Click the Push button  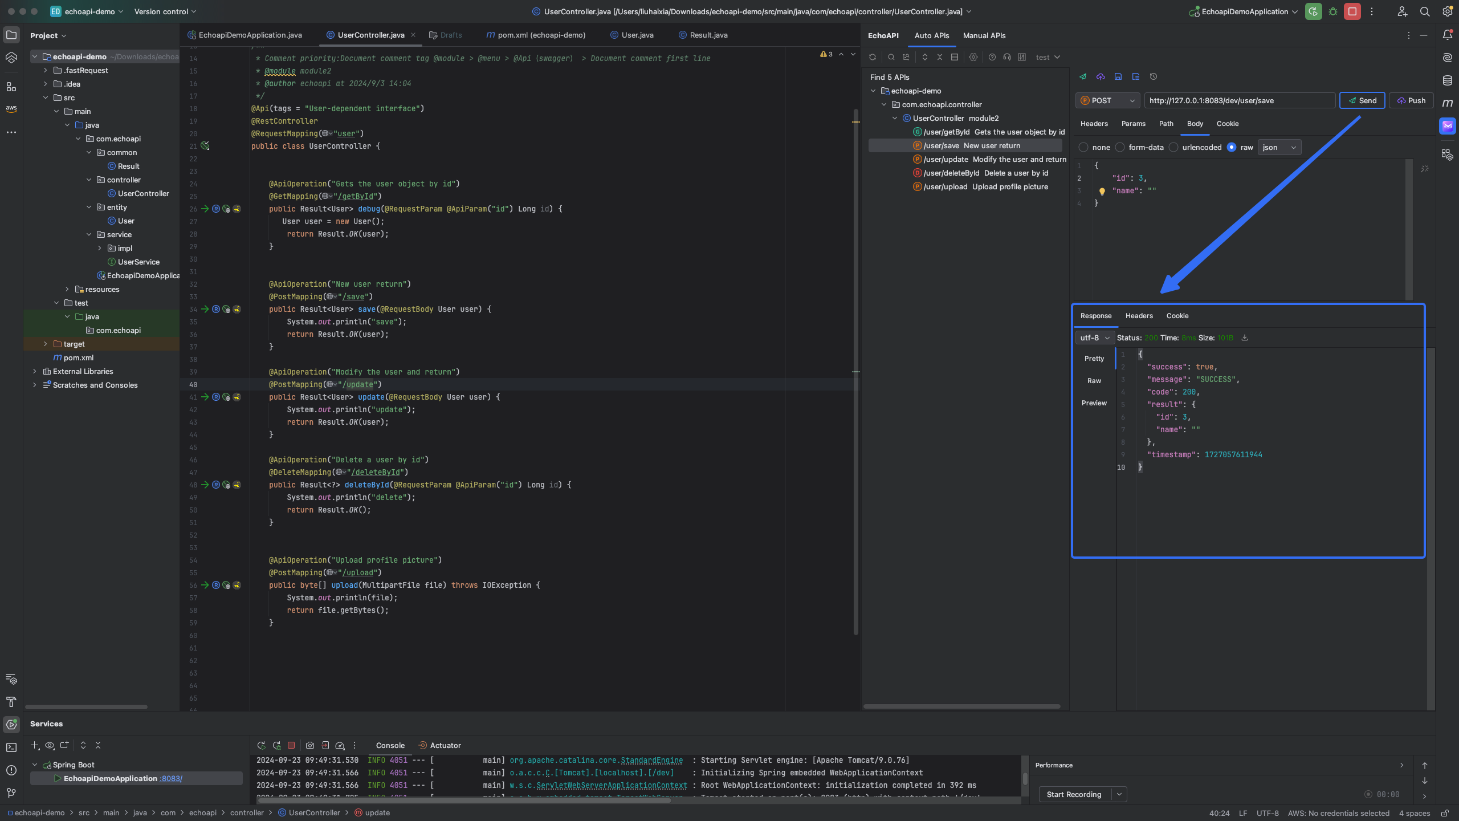(1411, 100)
